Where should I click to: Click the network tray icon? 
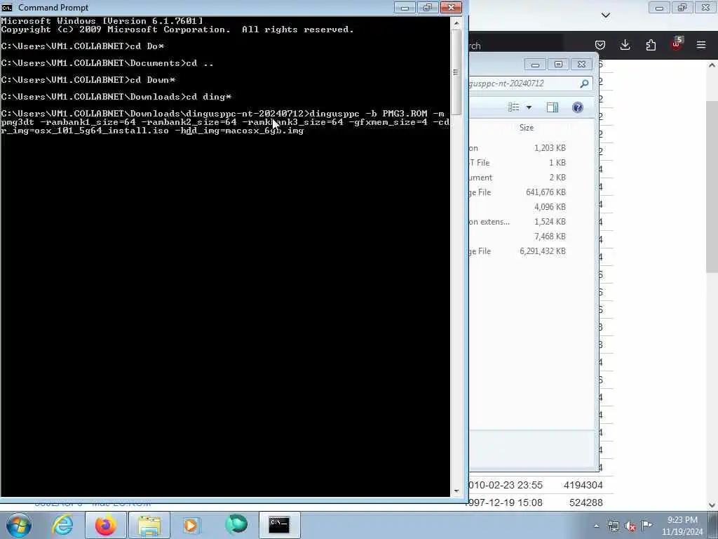point(613,526)
